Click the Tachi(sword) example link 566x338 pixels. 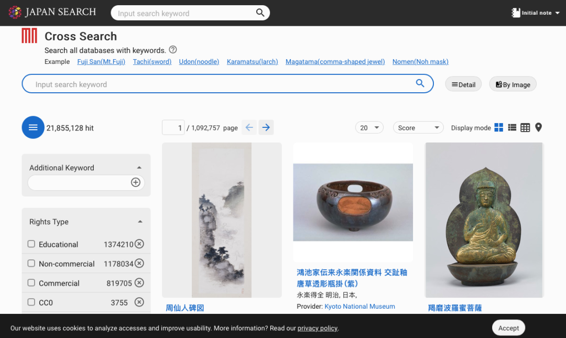click(152, 62)
